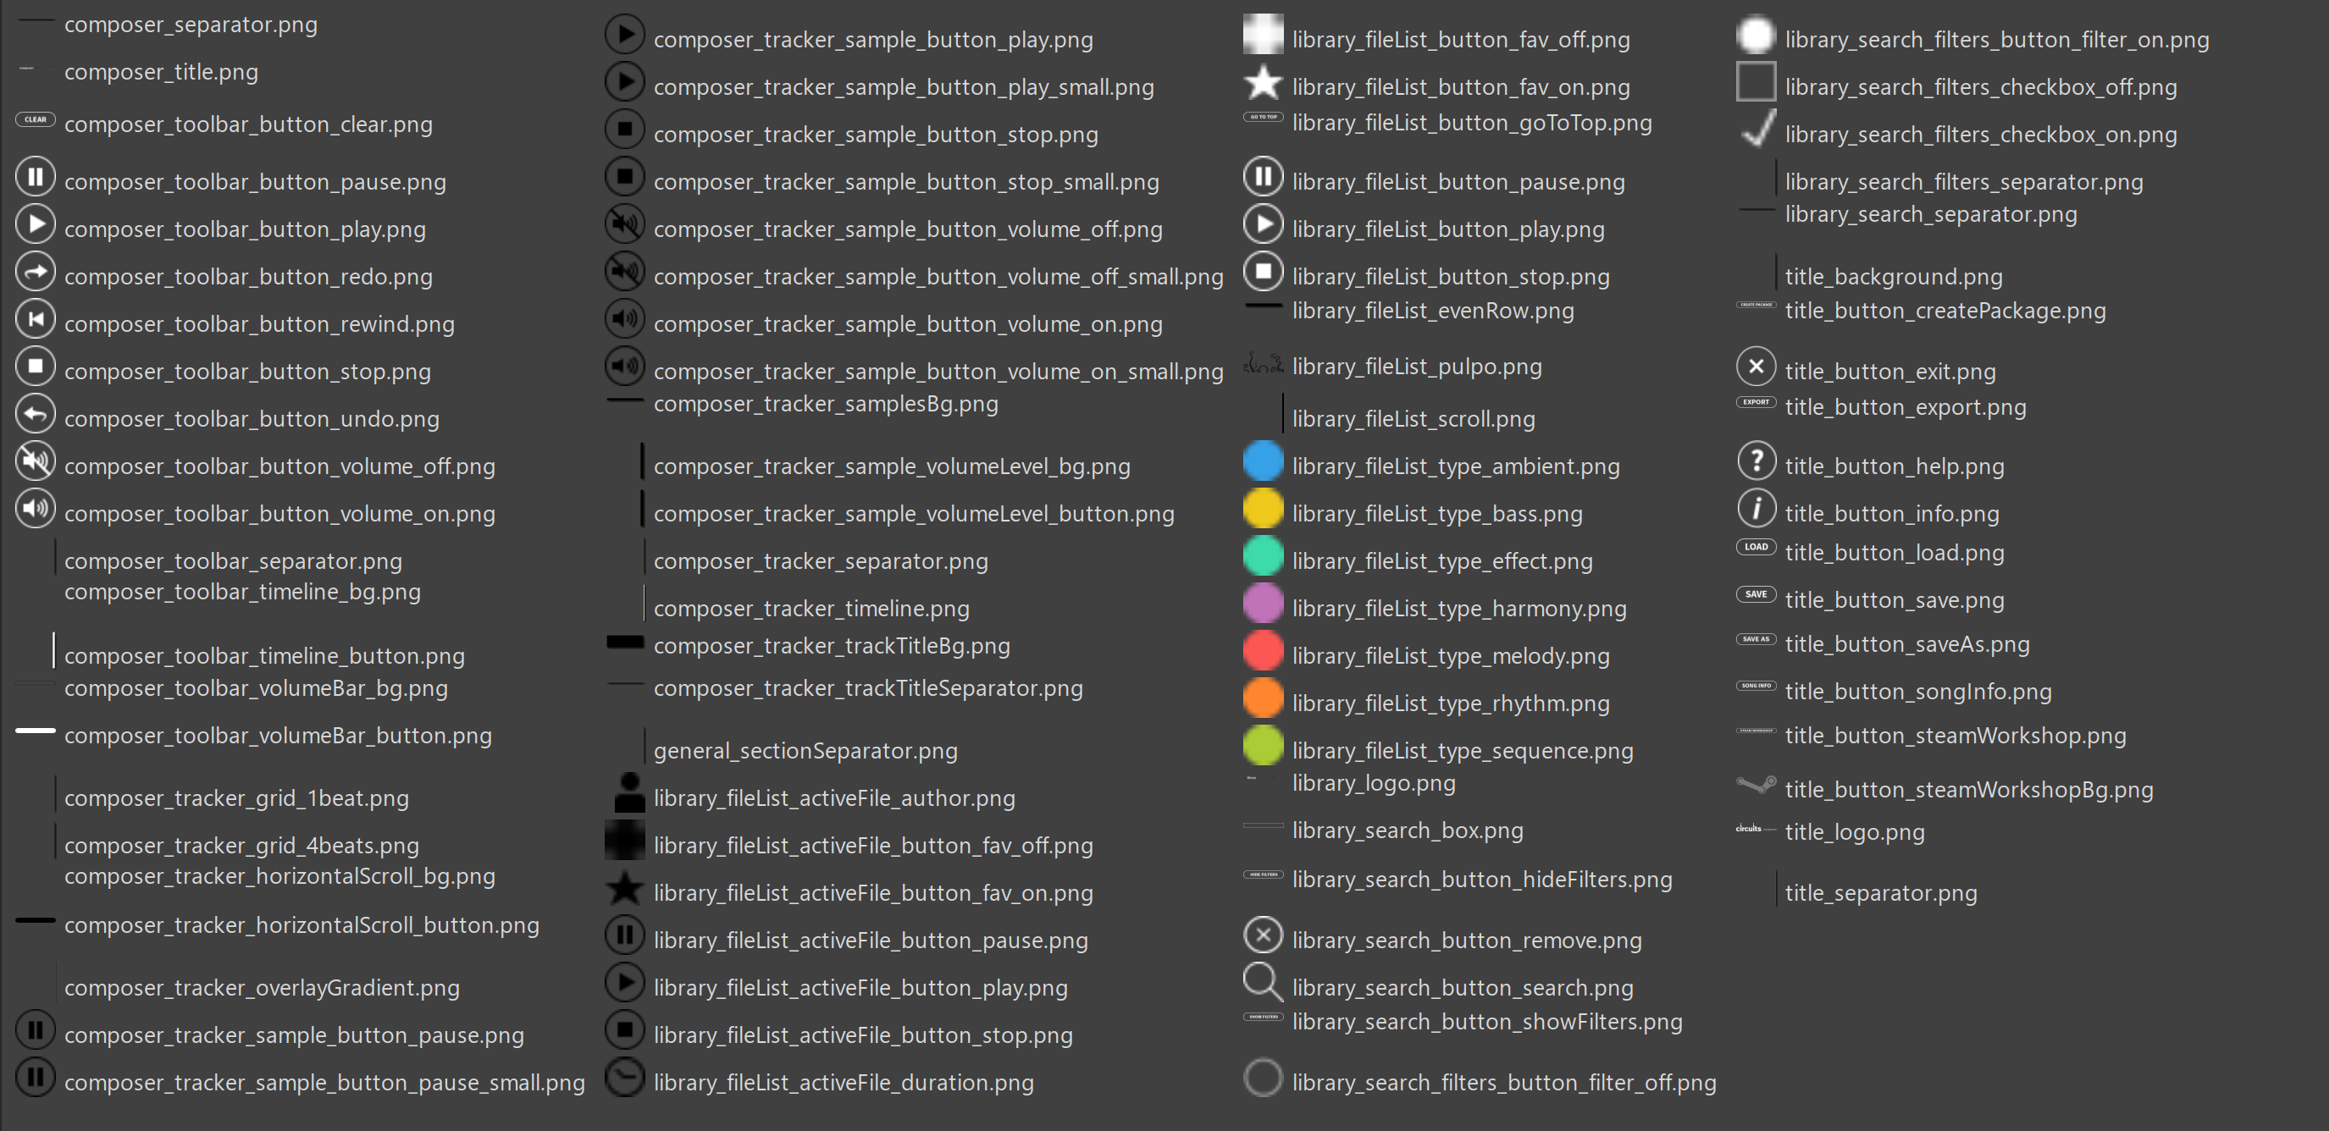
Task: Select the yellow bass type circle
Action: coord(1263,508)
